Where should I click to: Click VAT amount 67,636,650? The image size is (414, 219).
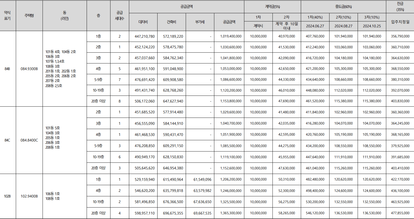point(202,202)
